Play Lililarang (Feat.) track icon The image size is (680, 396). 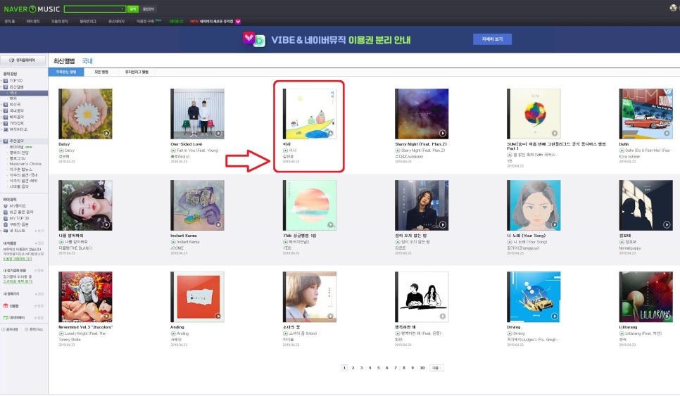click(622, 333)
